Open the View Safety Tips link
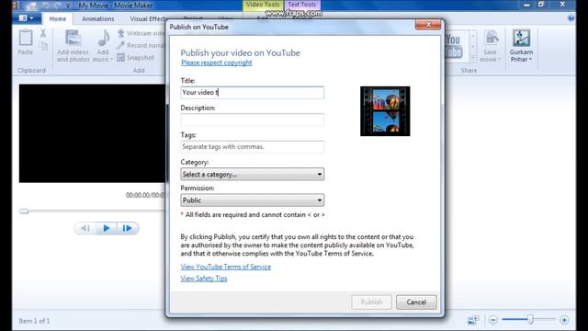This screenshot has width=588, height=331. tap(204, 279)
